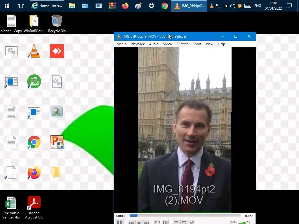Open the Paint palette icon in taskbar
The height and width of the screenshot is (224, 299).
point(138,6)
